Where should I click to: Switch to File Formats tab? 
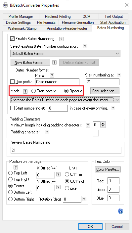click(x=46, y=23)
